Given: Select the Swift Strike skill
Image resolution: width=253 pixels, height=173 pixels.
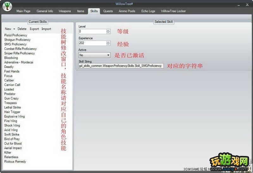Looking at the screenshot, I should pos(12,134).
